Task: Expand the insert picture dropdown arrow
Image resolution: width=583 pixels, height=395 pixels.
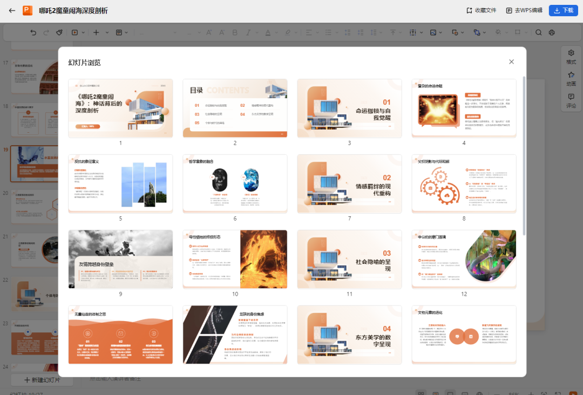Action: point(440,33)
